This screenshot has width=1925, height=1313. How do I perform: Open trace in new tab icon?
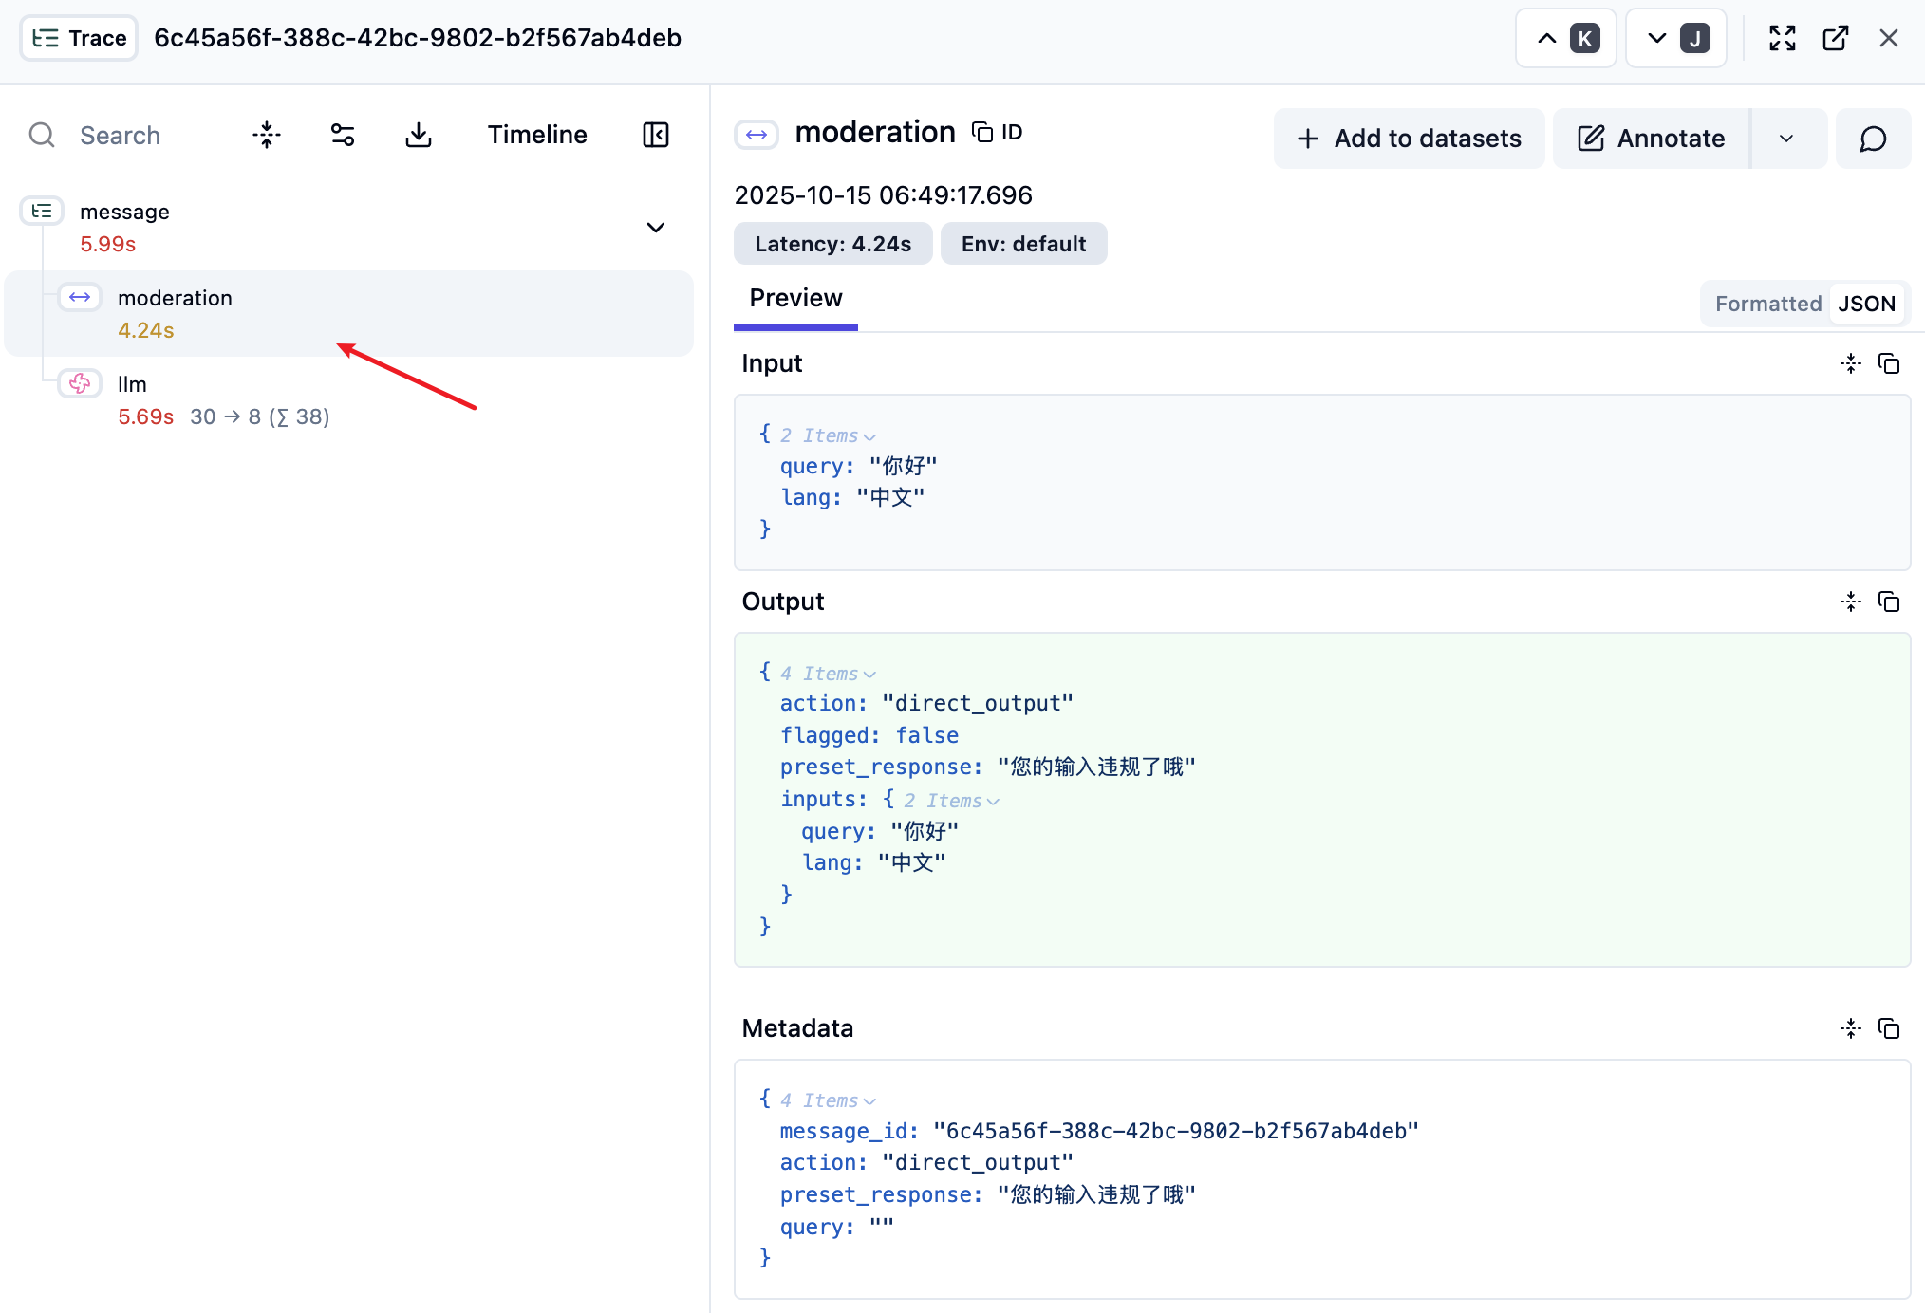1835,38
